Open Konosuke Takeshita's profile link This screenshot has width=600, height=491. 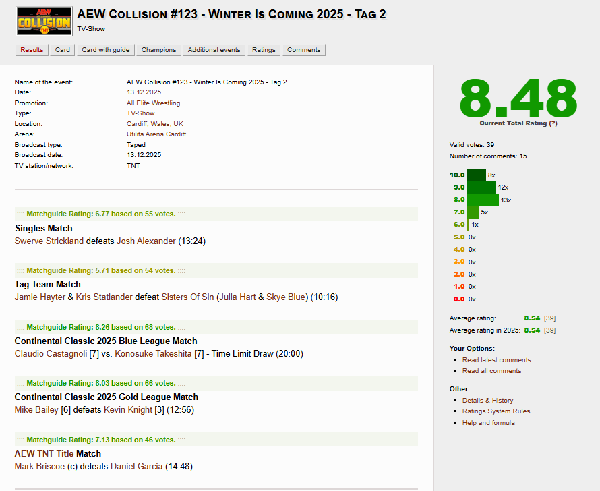[x=153, y=353]
